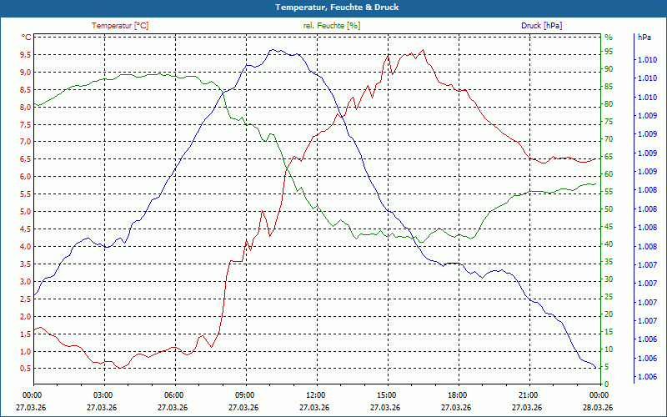The width and height of the screenshot is (667, 417).
Task: Click the chart title 'Temperatur, Feuchte & Druck'
Action: [x=337, y=8]
